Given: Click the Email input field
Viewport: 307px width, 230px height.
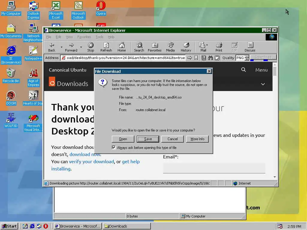Looking at the screenshot, I should pyautogui.click(x=214, y=168).
